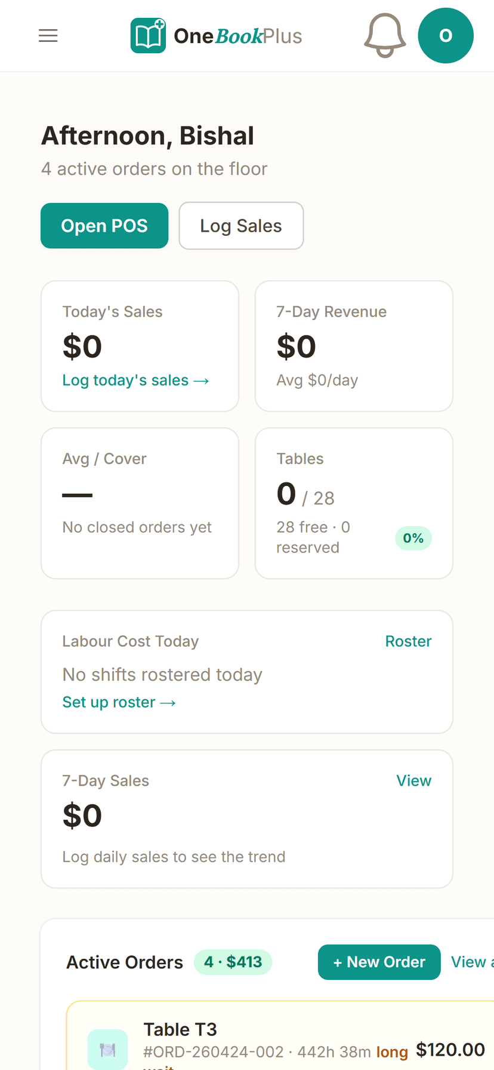
Task: Select the 7-Day Revenue card
Action: 354,346
